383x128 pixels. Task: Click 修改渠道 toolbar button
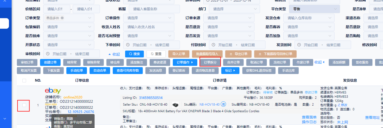pos(160,63)
